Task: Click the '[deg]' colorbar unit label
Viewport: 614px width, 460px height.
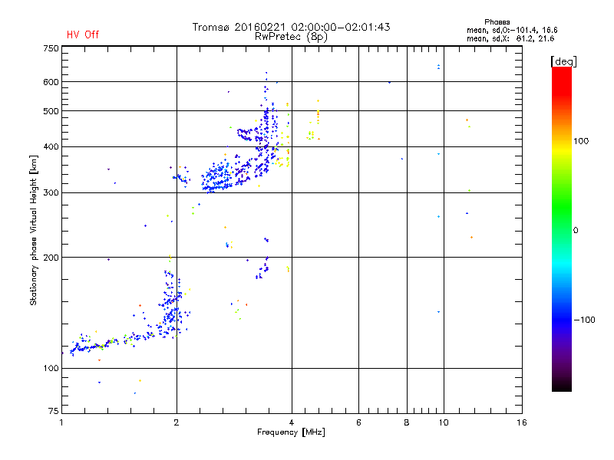Action: click(563, 61)
